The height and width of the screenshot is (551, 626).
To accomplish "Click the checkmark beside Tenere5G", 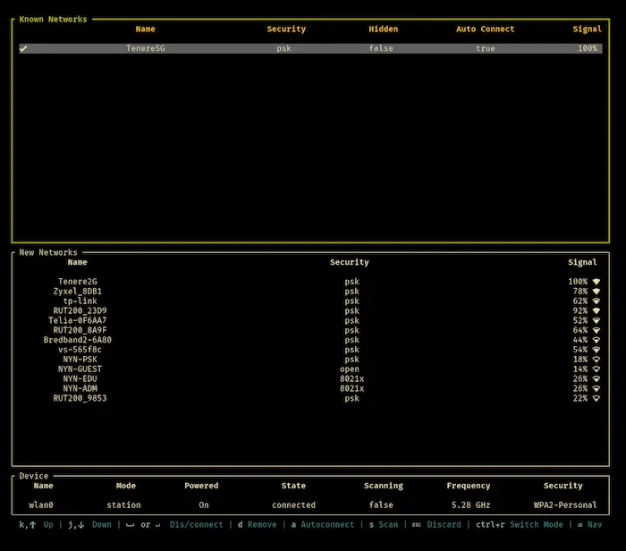I will point(23,48).
